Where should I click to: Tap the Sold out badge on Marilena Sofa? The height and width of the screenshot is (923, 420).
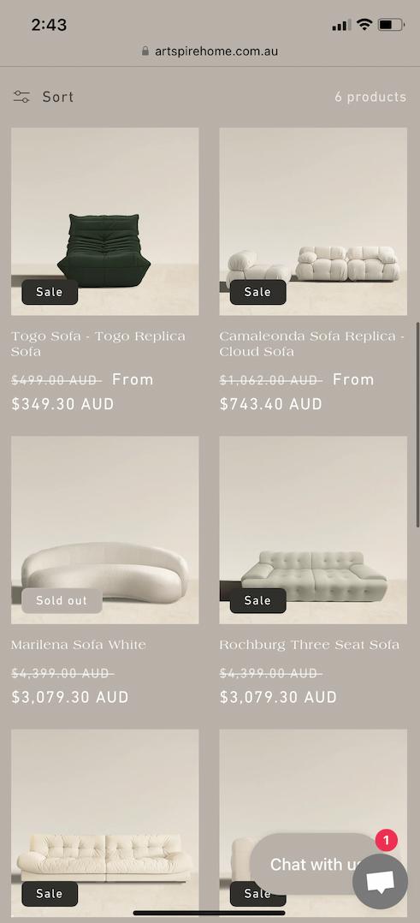click(x=62, y=600)
